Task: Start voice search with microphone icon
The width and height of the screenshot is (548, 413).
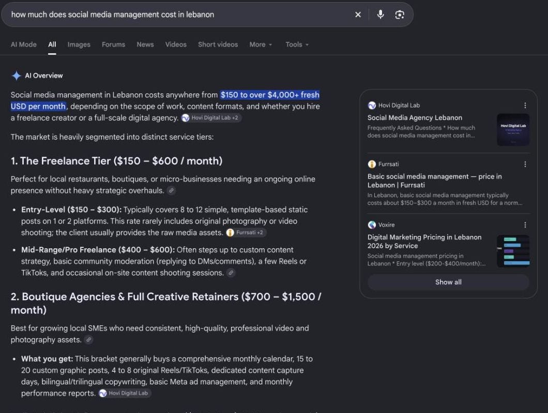Action: 380,14
